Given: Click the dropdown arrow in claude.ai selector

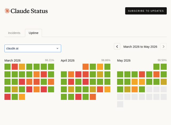Looking at the screenshot, I should [x=57, y=48].
